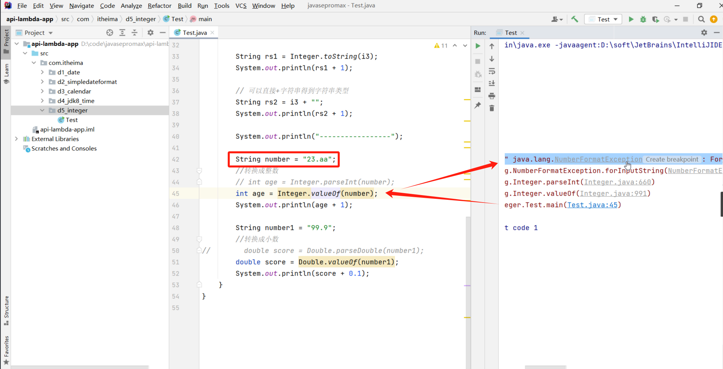Open the Refactor menu
The width and height of the screenshot is (723, 369).
[159, 6]
